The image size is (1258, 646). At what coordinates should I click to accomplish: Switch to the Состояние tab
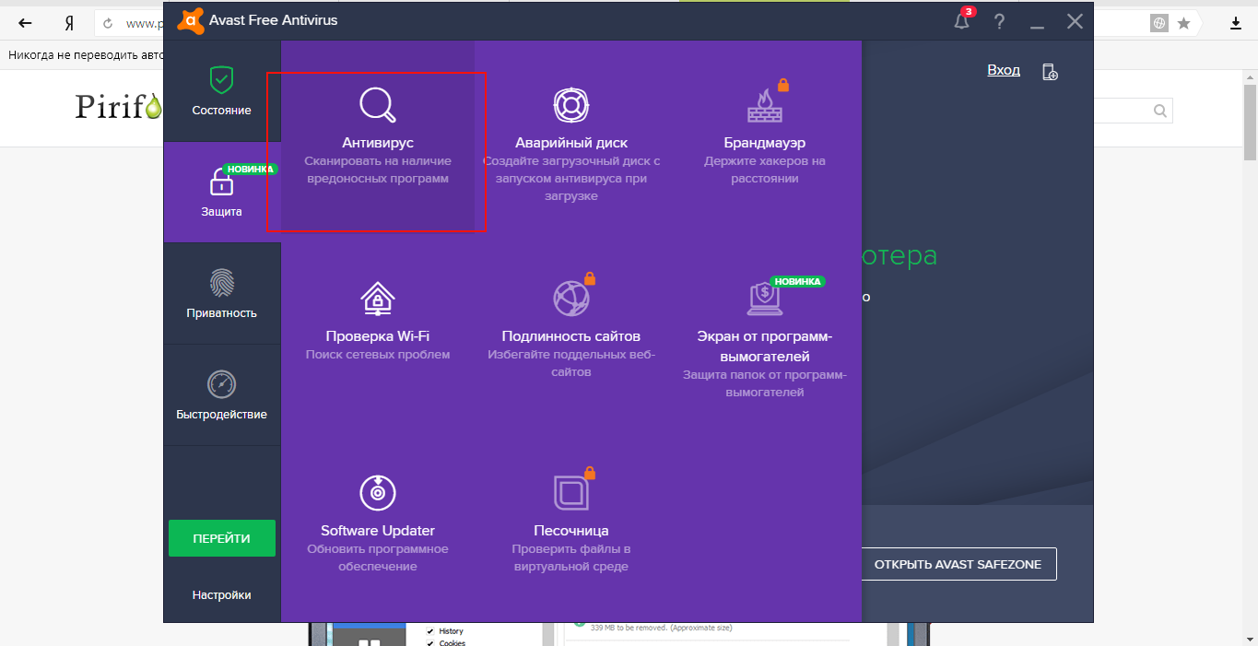222,91
